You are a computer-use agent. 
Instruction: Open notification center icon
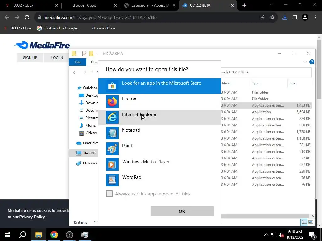click(312, 235)
